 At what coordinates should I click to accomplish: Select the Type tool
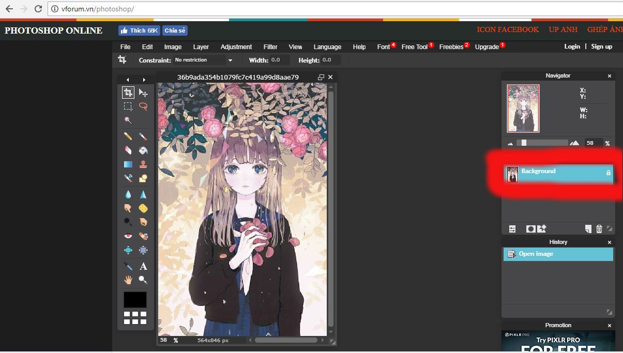click(143, 266)
